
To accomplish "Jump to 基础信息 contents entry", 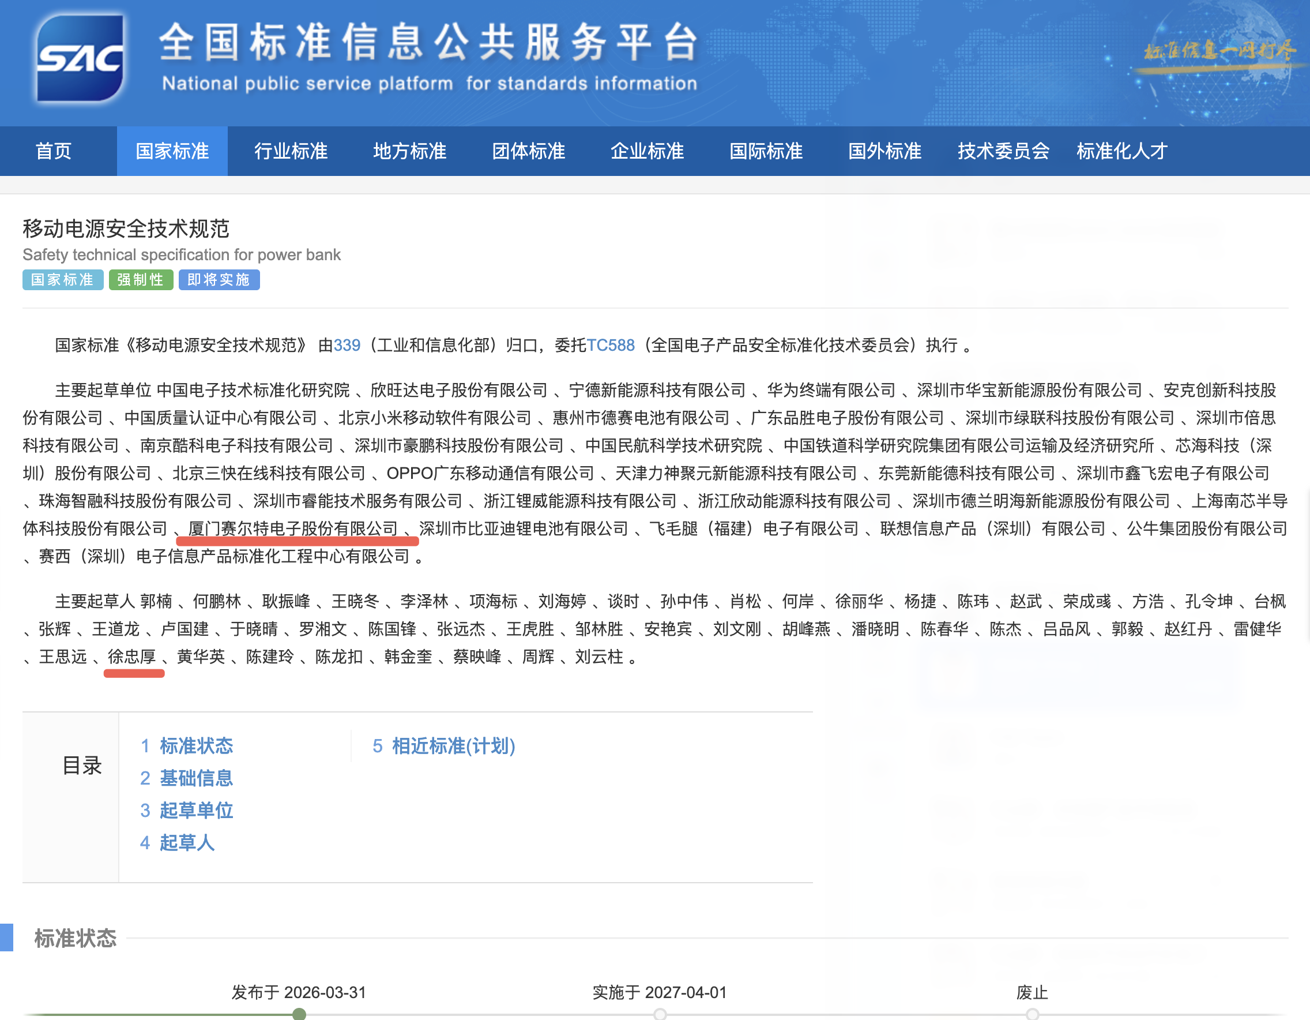I will [195, 778].
